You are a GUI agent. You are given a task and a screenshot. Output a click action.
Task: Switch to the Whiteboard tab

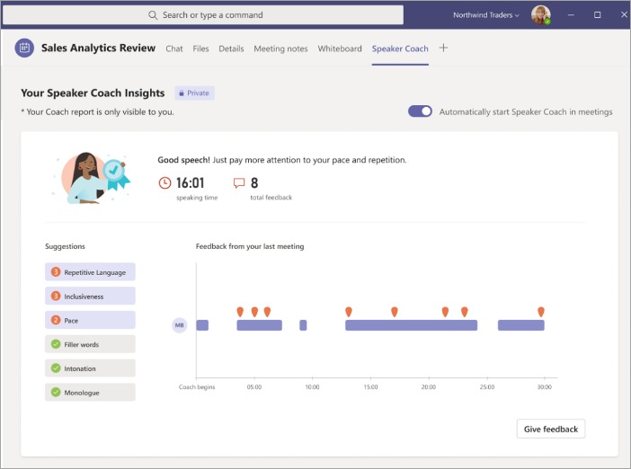click(340, 49)
